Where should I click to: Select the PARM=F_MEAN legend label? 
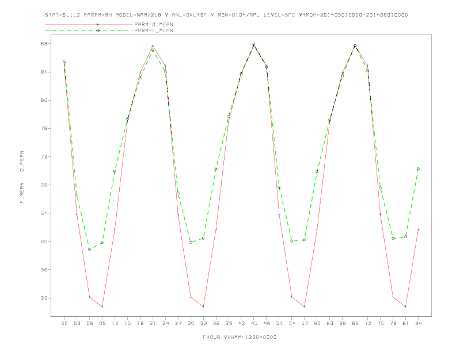[154, 30]
